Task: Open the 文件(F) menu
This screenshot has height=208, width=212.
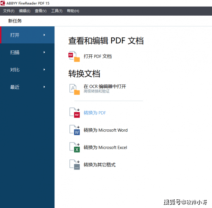Action: (9, 11)
